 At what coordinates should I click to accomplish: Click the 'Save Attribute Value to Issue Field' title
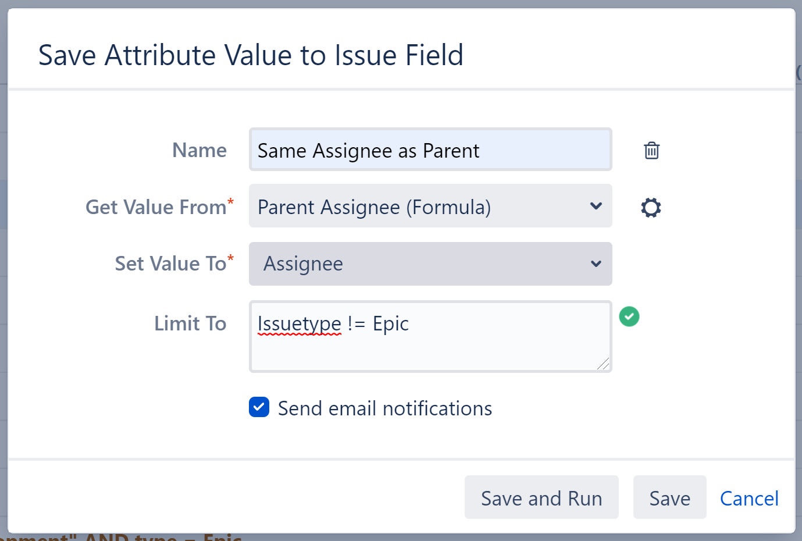click(251, 55)
